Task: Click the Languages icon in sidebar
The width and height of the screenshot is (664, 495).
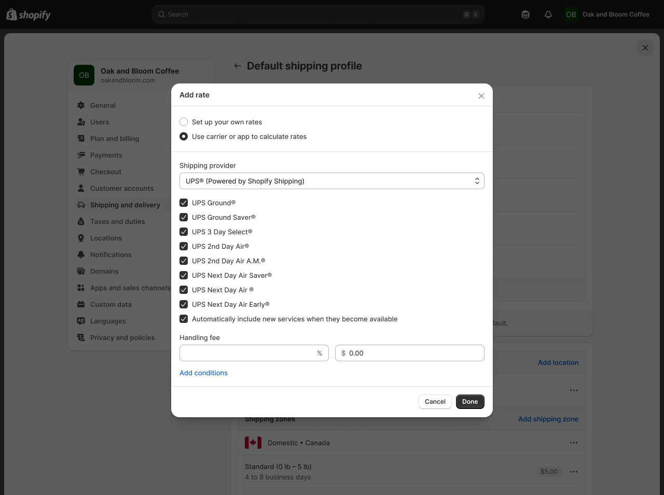Action: (x=81, y=321)
